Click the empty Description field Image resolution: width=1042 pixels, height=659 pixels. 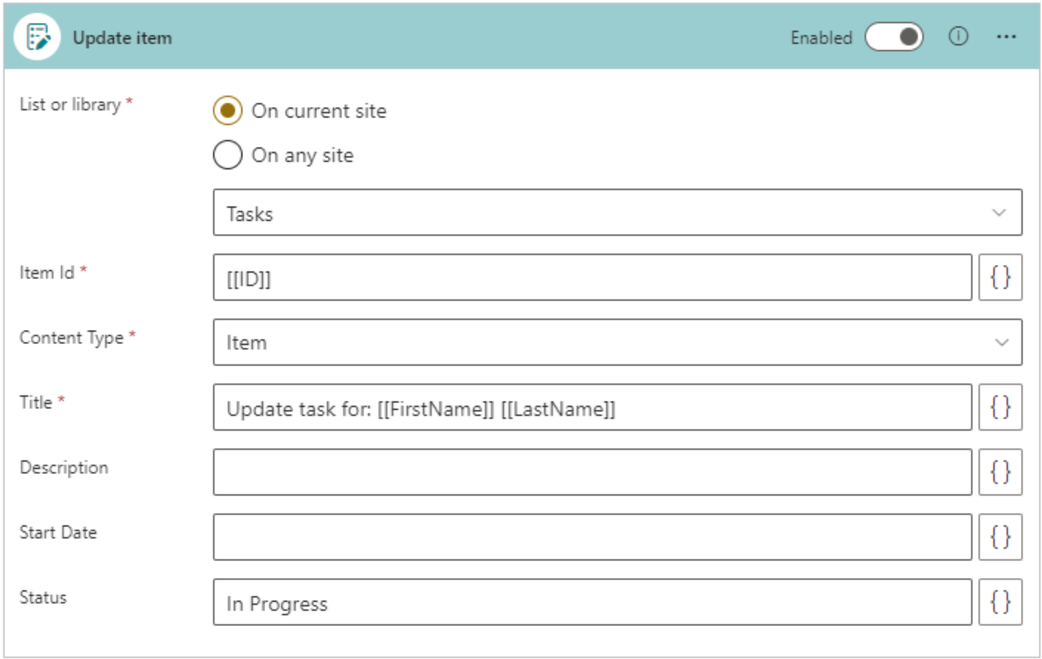(x=592, y=472)
